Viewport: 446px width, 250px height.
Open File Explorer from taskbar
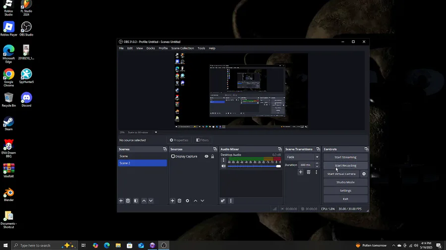click(x=118, y=246)
